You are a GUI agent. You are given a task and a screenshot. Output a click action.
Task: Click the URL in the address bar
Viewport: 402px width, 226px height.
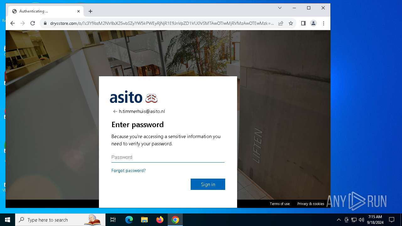pos(162,23)
